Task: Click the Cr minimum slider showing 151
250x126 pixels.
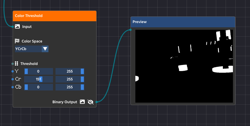Action: [x=38, y=79]
